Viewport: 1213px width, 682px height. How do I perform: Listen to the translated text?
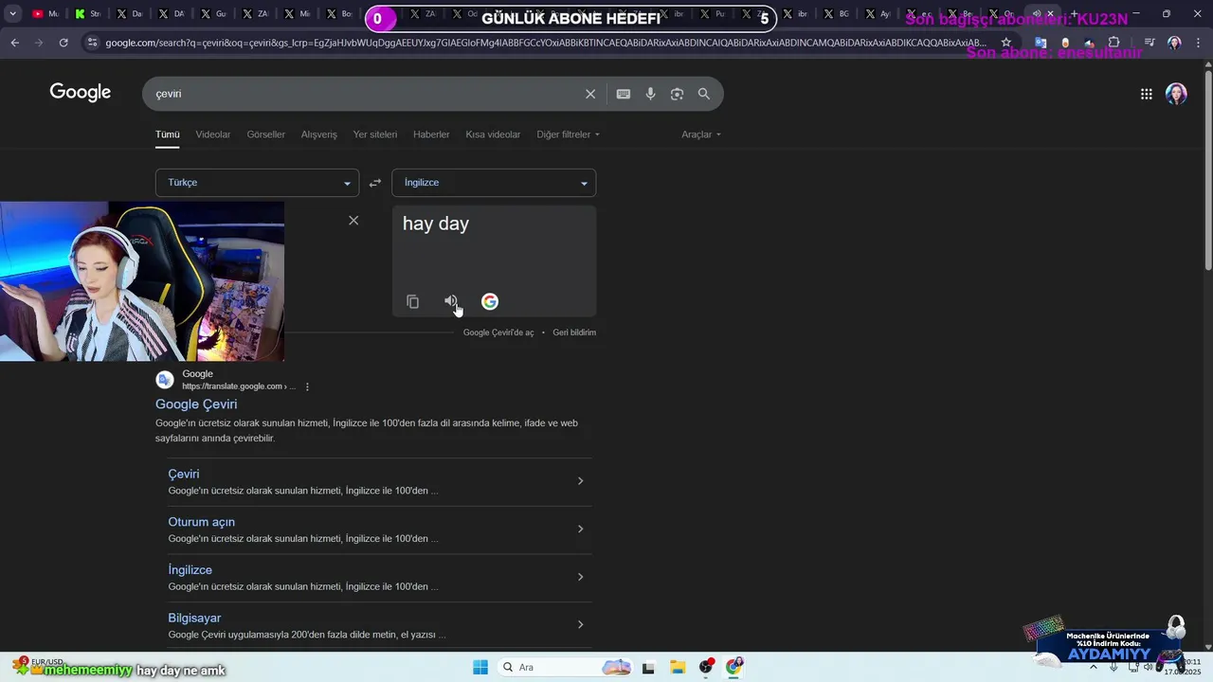(x=451, y=301)
